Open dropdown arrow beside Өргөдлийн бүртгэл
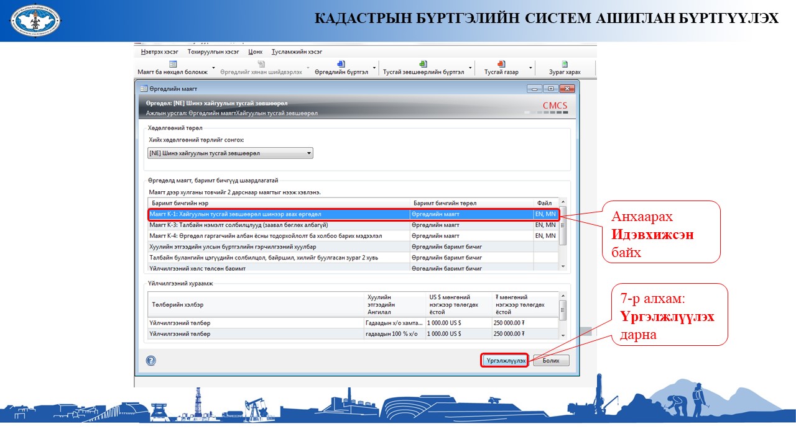The image size is (796, 447). click(374, 68)
